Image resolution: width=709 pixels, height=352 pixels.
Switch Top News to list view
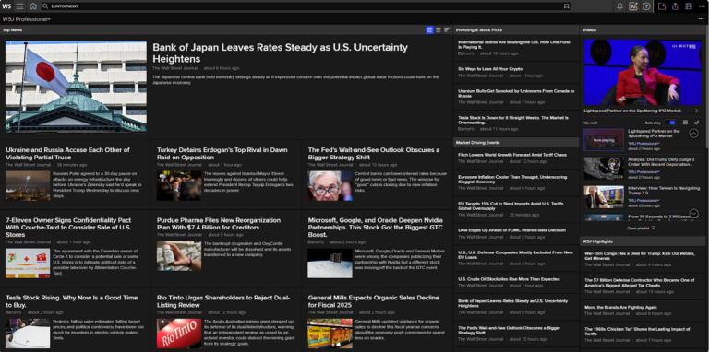439,29
